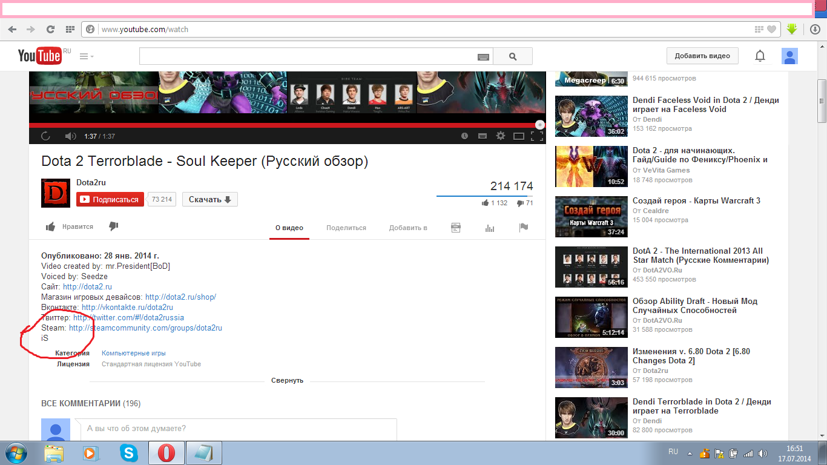Show video statistics bar chart icon

(490, 228)
